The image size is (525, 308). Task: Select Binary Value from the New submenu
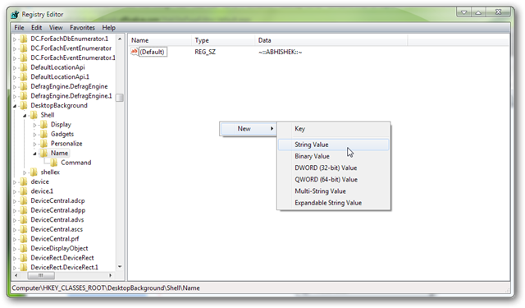[334, 156]
